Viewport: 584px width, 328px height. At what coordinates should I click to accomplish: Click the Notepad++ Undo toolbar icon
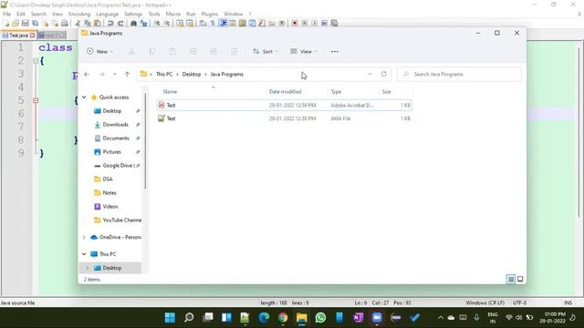pos(110,23)
